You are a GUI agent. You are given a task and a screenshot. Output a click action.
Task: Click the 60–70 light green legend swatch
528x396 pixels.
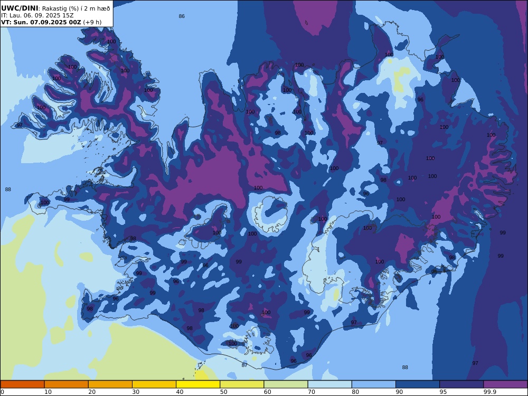[x=286, y=384]
